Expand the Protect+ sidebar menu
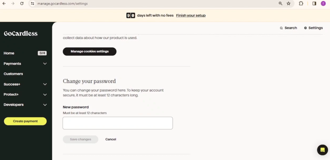Viewport: 330px width, 160px height. [x=25, y=95]
